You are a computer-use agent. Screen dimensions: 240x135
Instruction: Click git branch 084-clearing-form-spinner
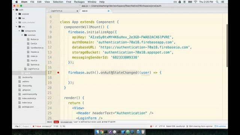(199, 126)
